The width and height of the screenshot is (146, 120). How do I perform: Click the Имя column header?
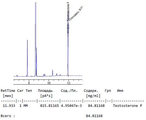[120, 91]
